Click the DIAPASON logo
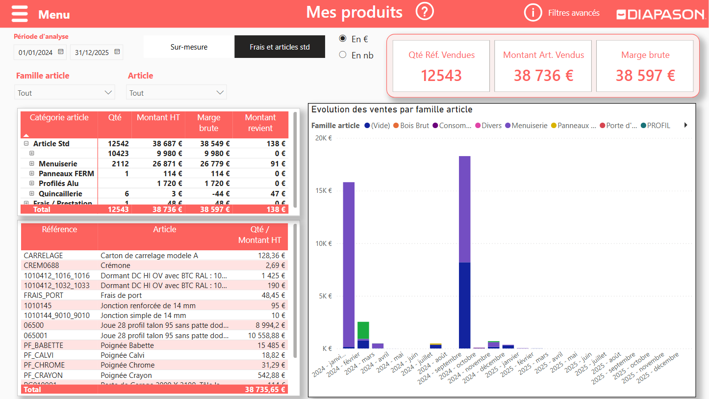The width and height of the screenshot is (709, 399). [660, 14]
